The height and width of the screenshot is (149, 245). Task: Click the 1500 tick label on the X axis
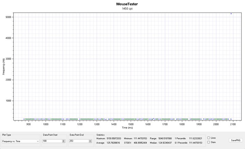click(131, 124)
